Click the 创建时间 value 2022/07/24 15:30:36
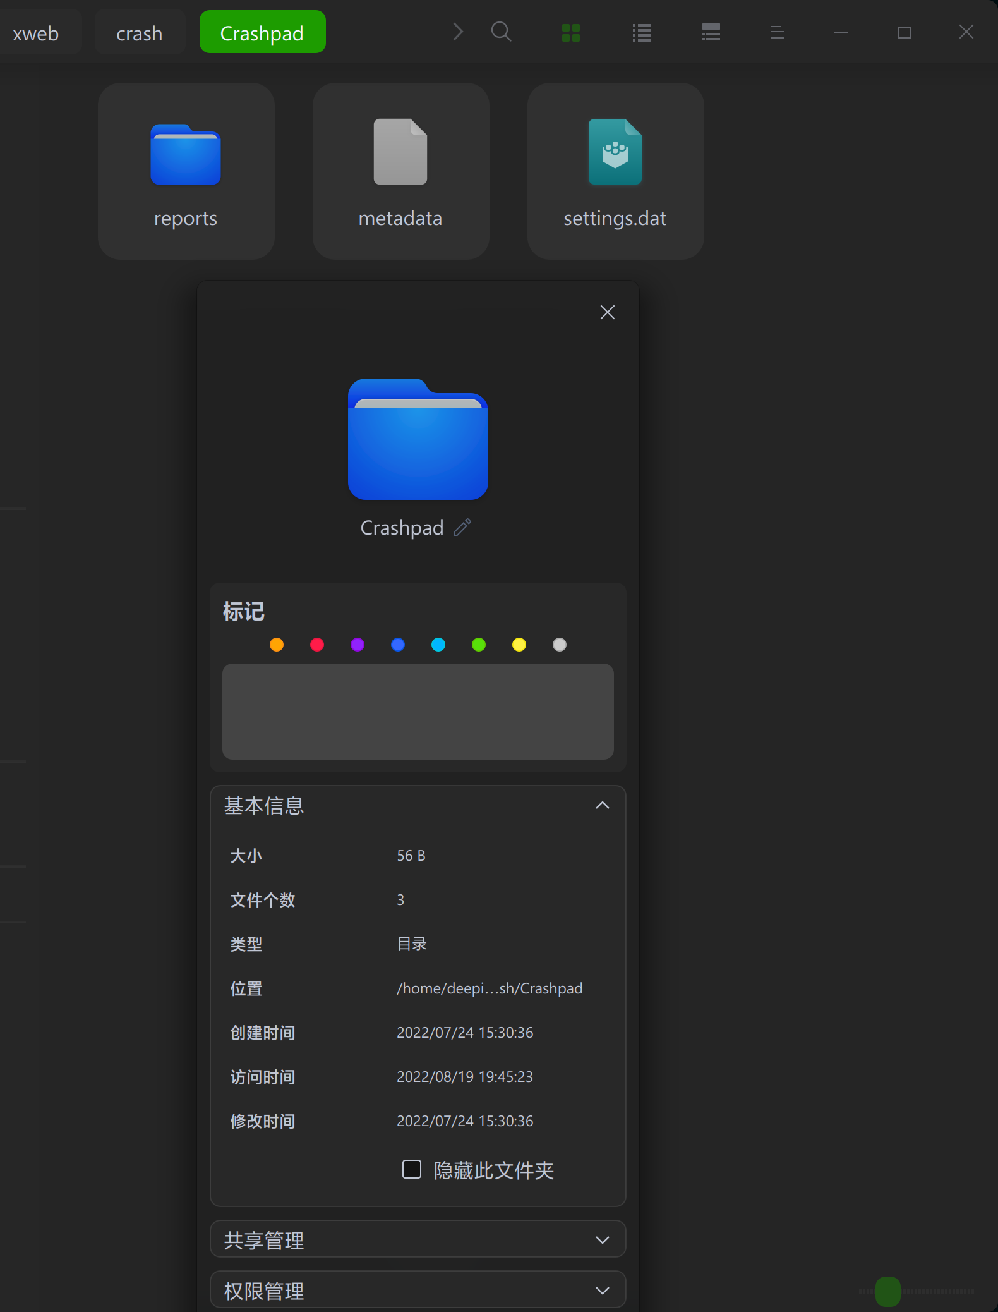This screenshot has width=998, height=1312. (x=465, y=1033)
